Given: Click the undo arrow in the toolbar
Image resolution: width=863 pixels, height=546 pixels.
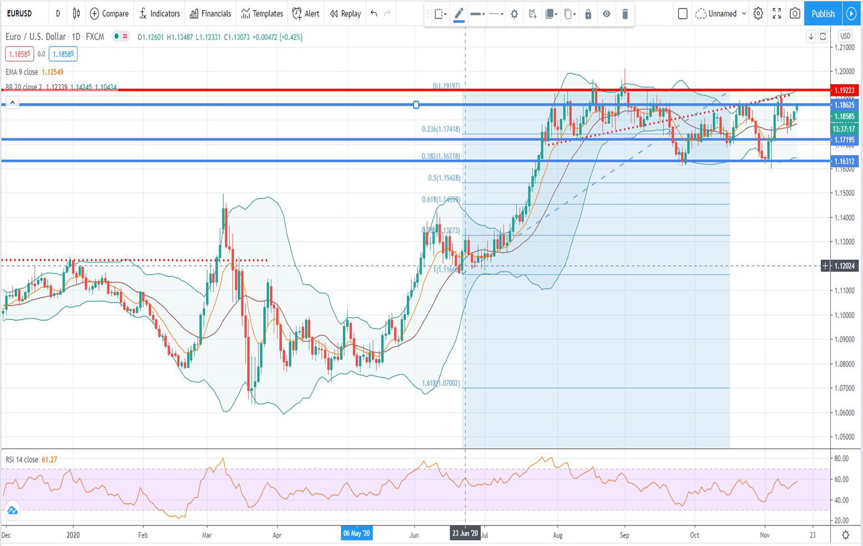Looking at the screenshot, I should tap(374, 13).
